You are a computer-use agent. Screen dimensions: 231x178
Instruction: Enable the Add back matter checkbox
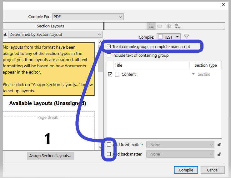[109, 154]
